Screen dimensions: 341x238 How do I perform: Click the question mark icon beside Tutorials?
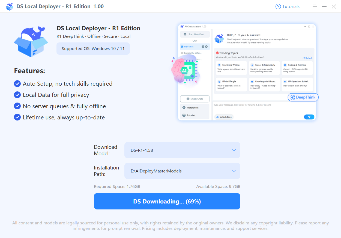278,6
